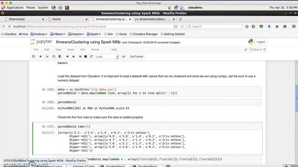Insert a cell below with the plus icon
Screen dimensions: 298x167
[41, 57]
